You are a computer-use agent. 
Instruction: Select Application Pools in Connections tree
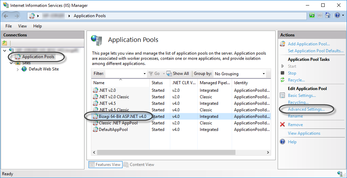[x=38, y=57]
